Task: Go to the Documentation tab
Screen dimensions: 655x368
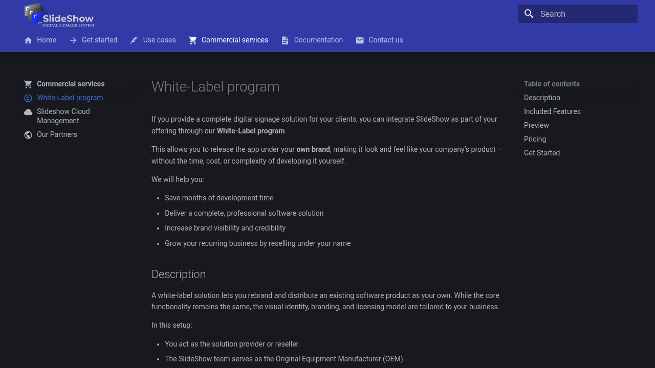Action: (312, 40)
